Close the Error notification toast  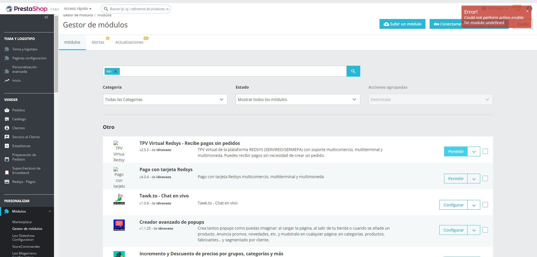(527, 11)
